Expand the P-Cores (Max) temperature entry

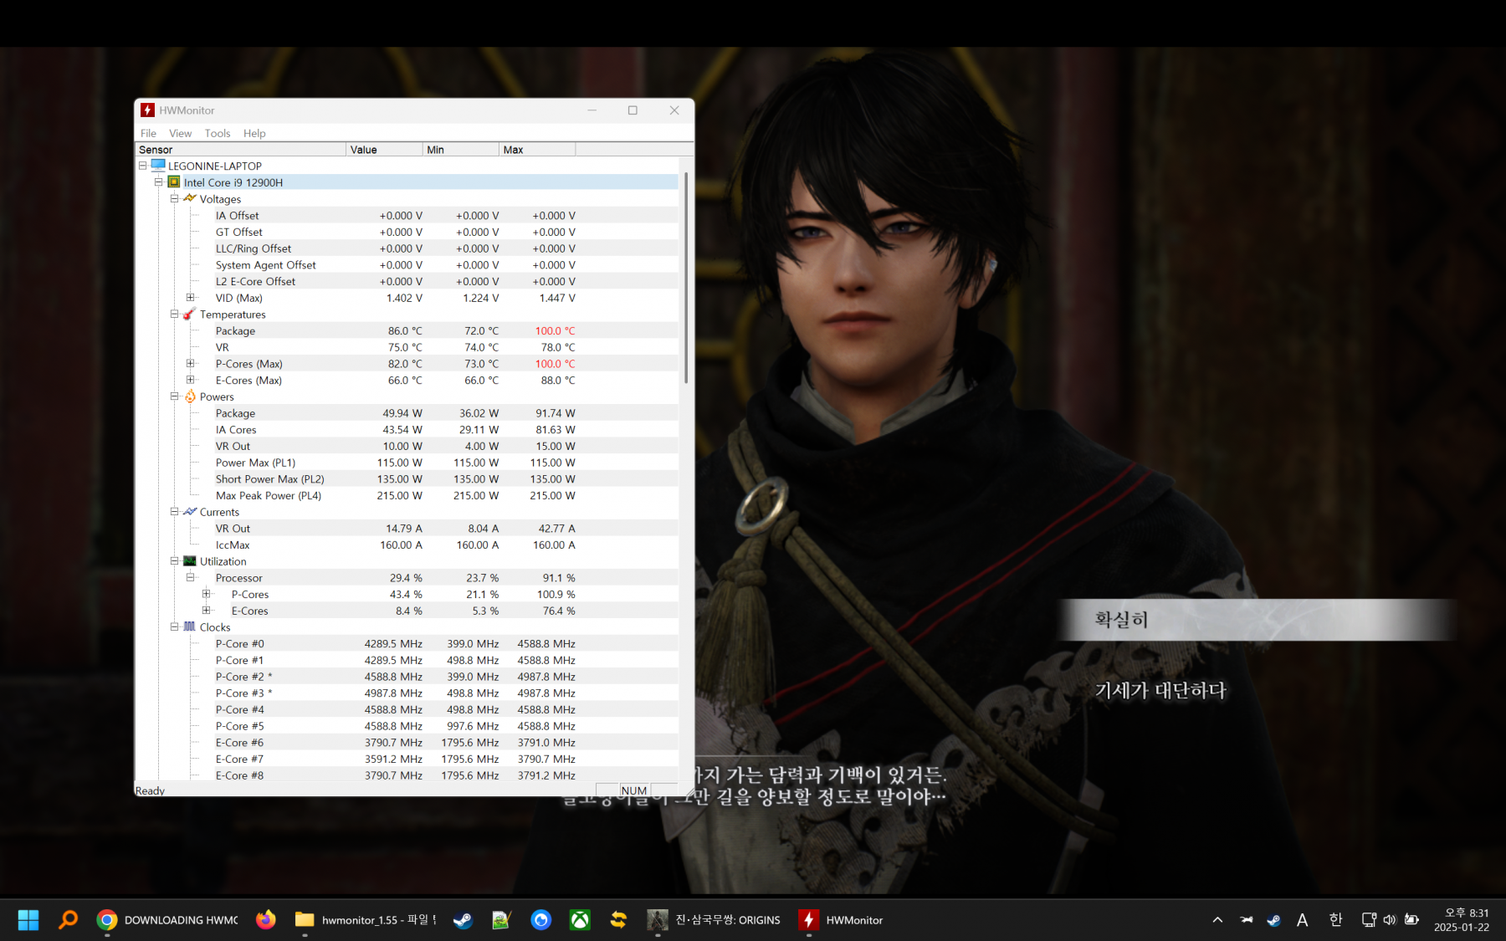[x=190, y=364]
